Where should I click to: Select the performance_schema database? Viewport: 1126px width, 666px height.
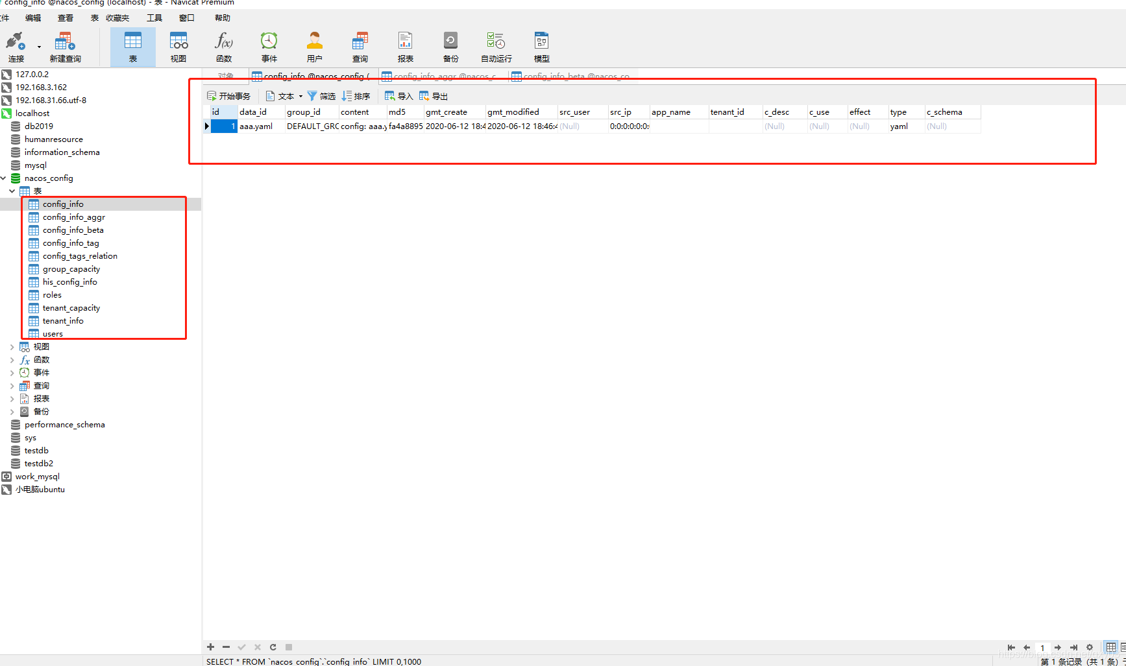64,425
